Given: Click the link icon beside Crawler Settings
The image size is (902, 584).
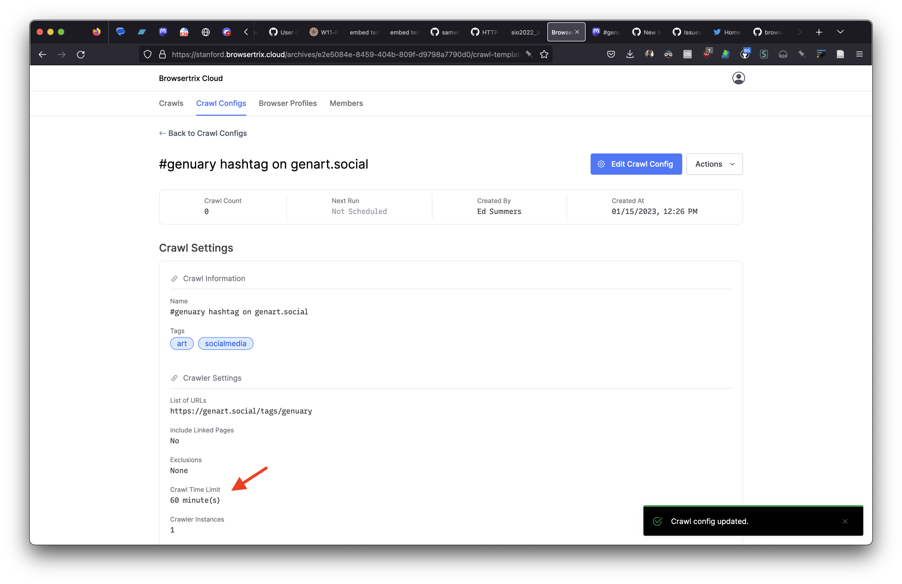Looking at the screenshot, I should tap(174, 378).
